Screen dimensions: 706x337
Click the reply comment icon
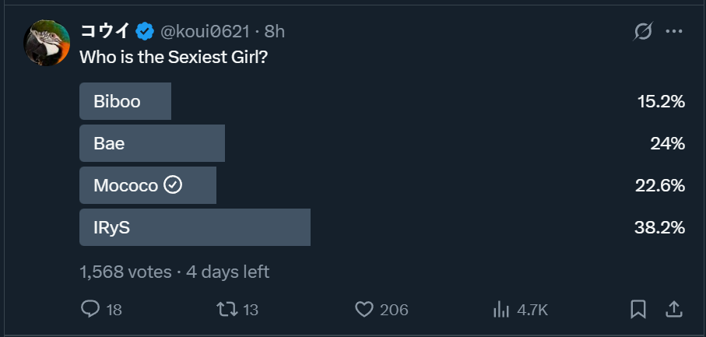[91, 309]
